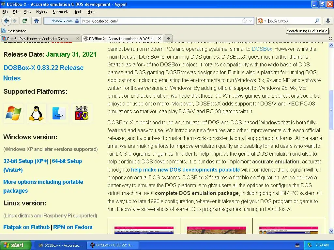Click the January 31, 2021 release date
Viewport: 334px width, 250px height.
[71, 54]
